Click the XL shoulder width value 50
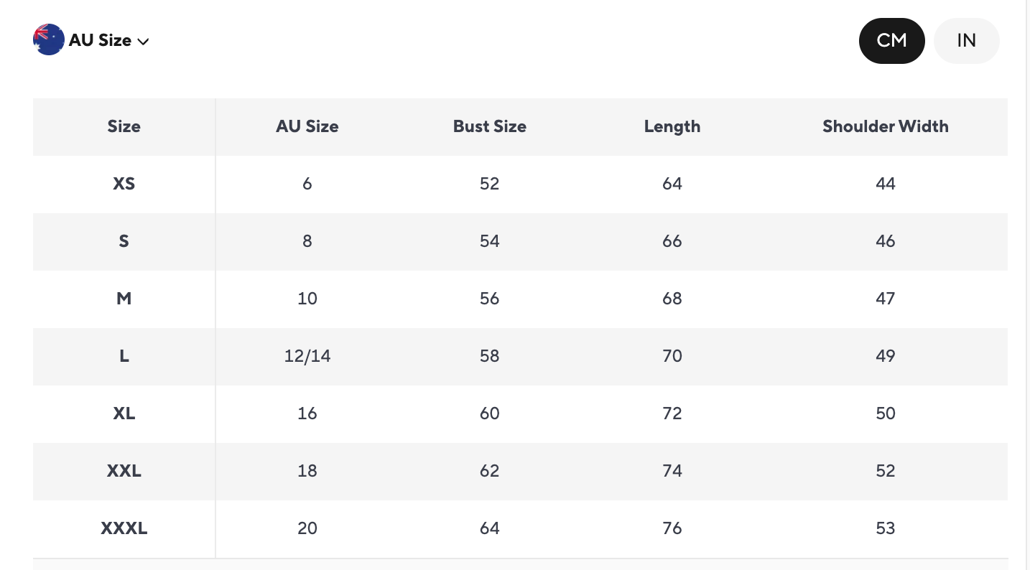1030x570 pixels. (885, 414)
